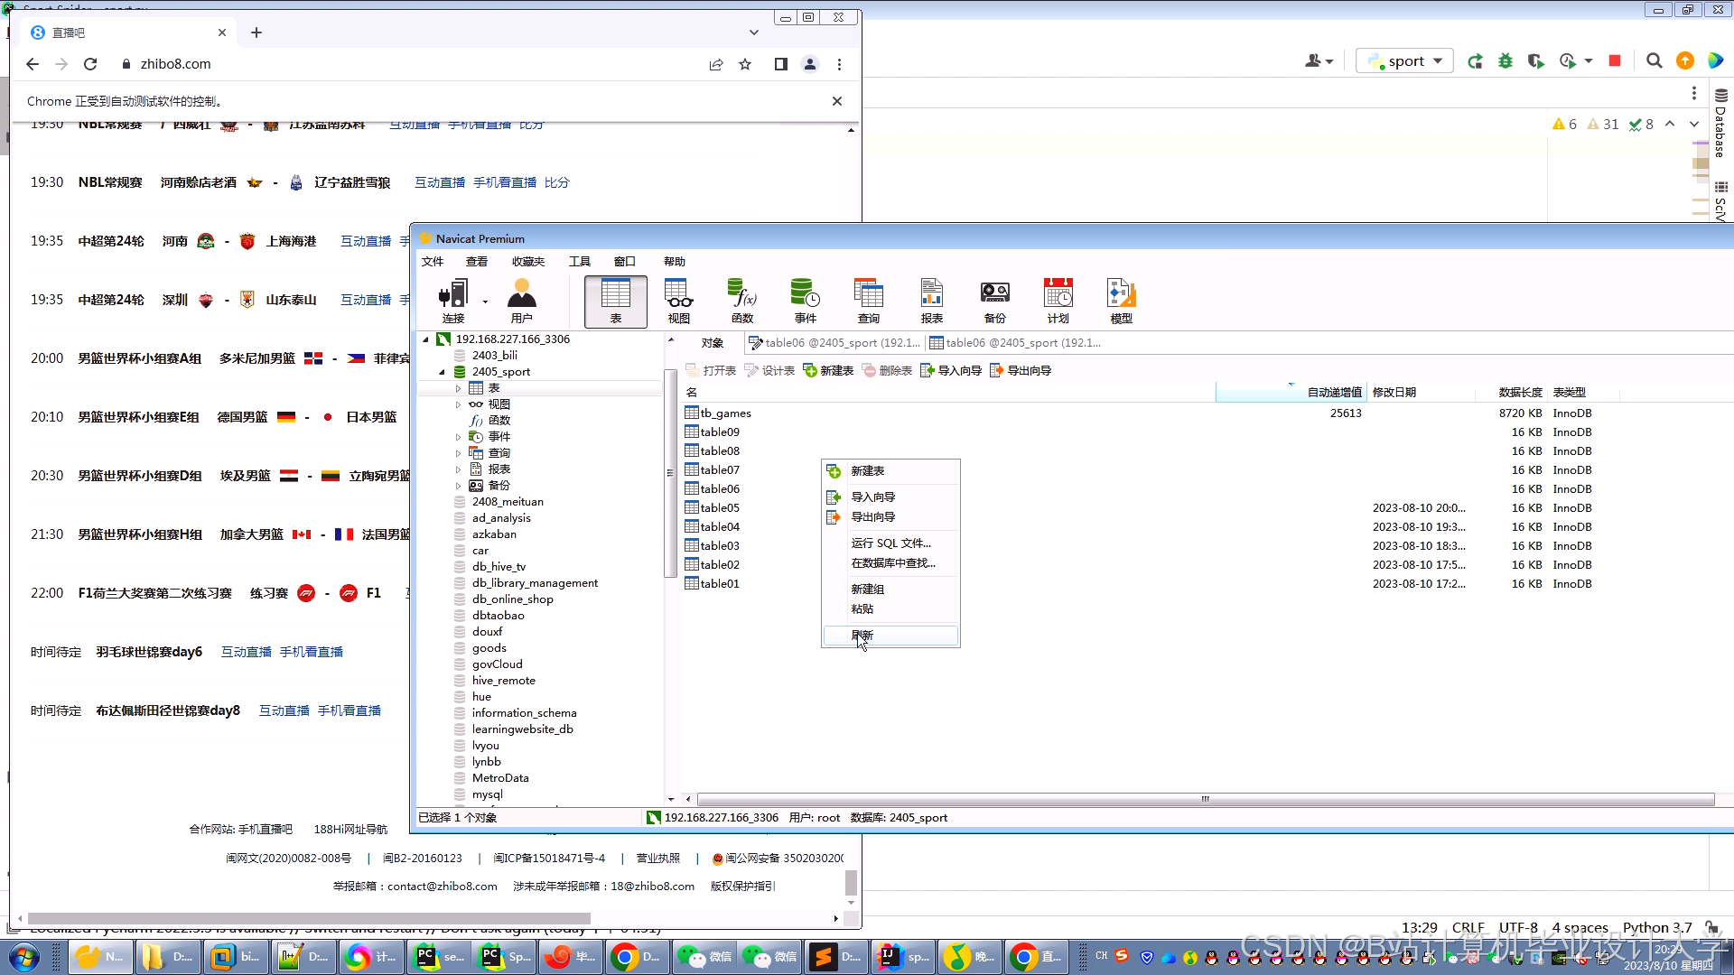Expand the 视图 tree node
This screenshot has height=975, width=1734.
[458, 404]
